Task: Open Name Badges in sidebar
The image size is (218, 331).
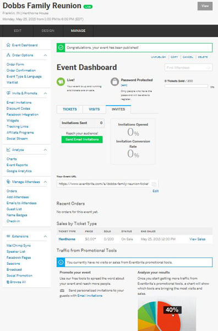Action: [17, 215]
